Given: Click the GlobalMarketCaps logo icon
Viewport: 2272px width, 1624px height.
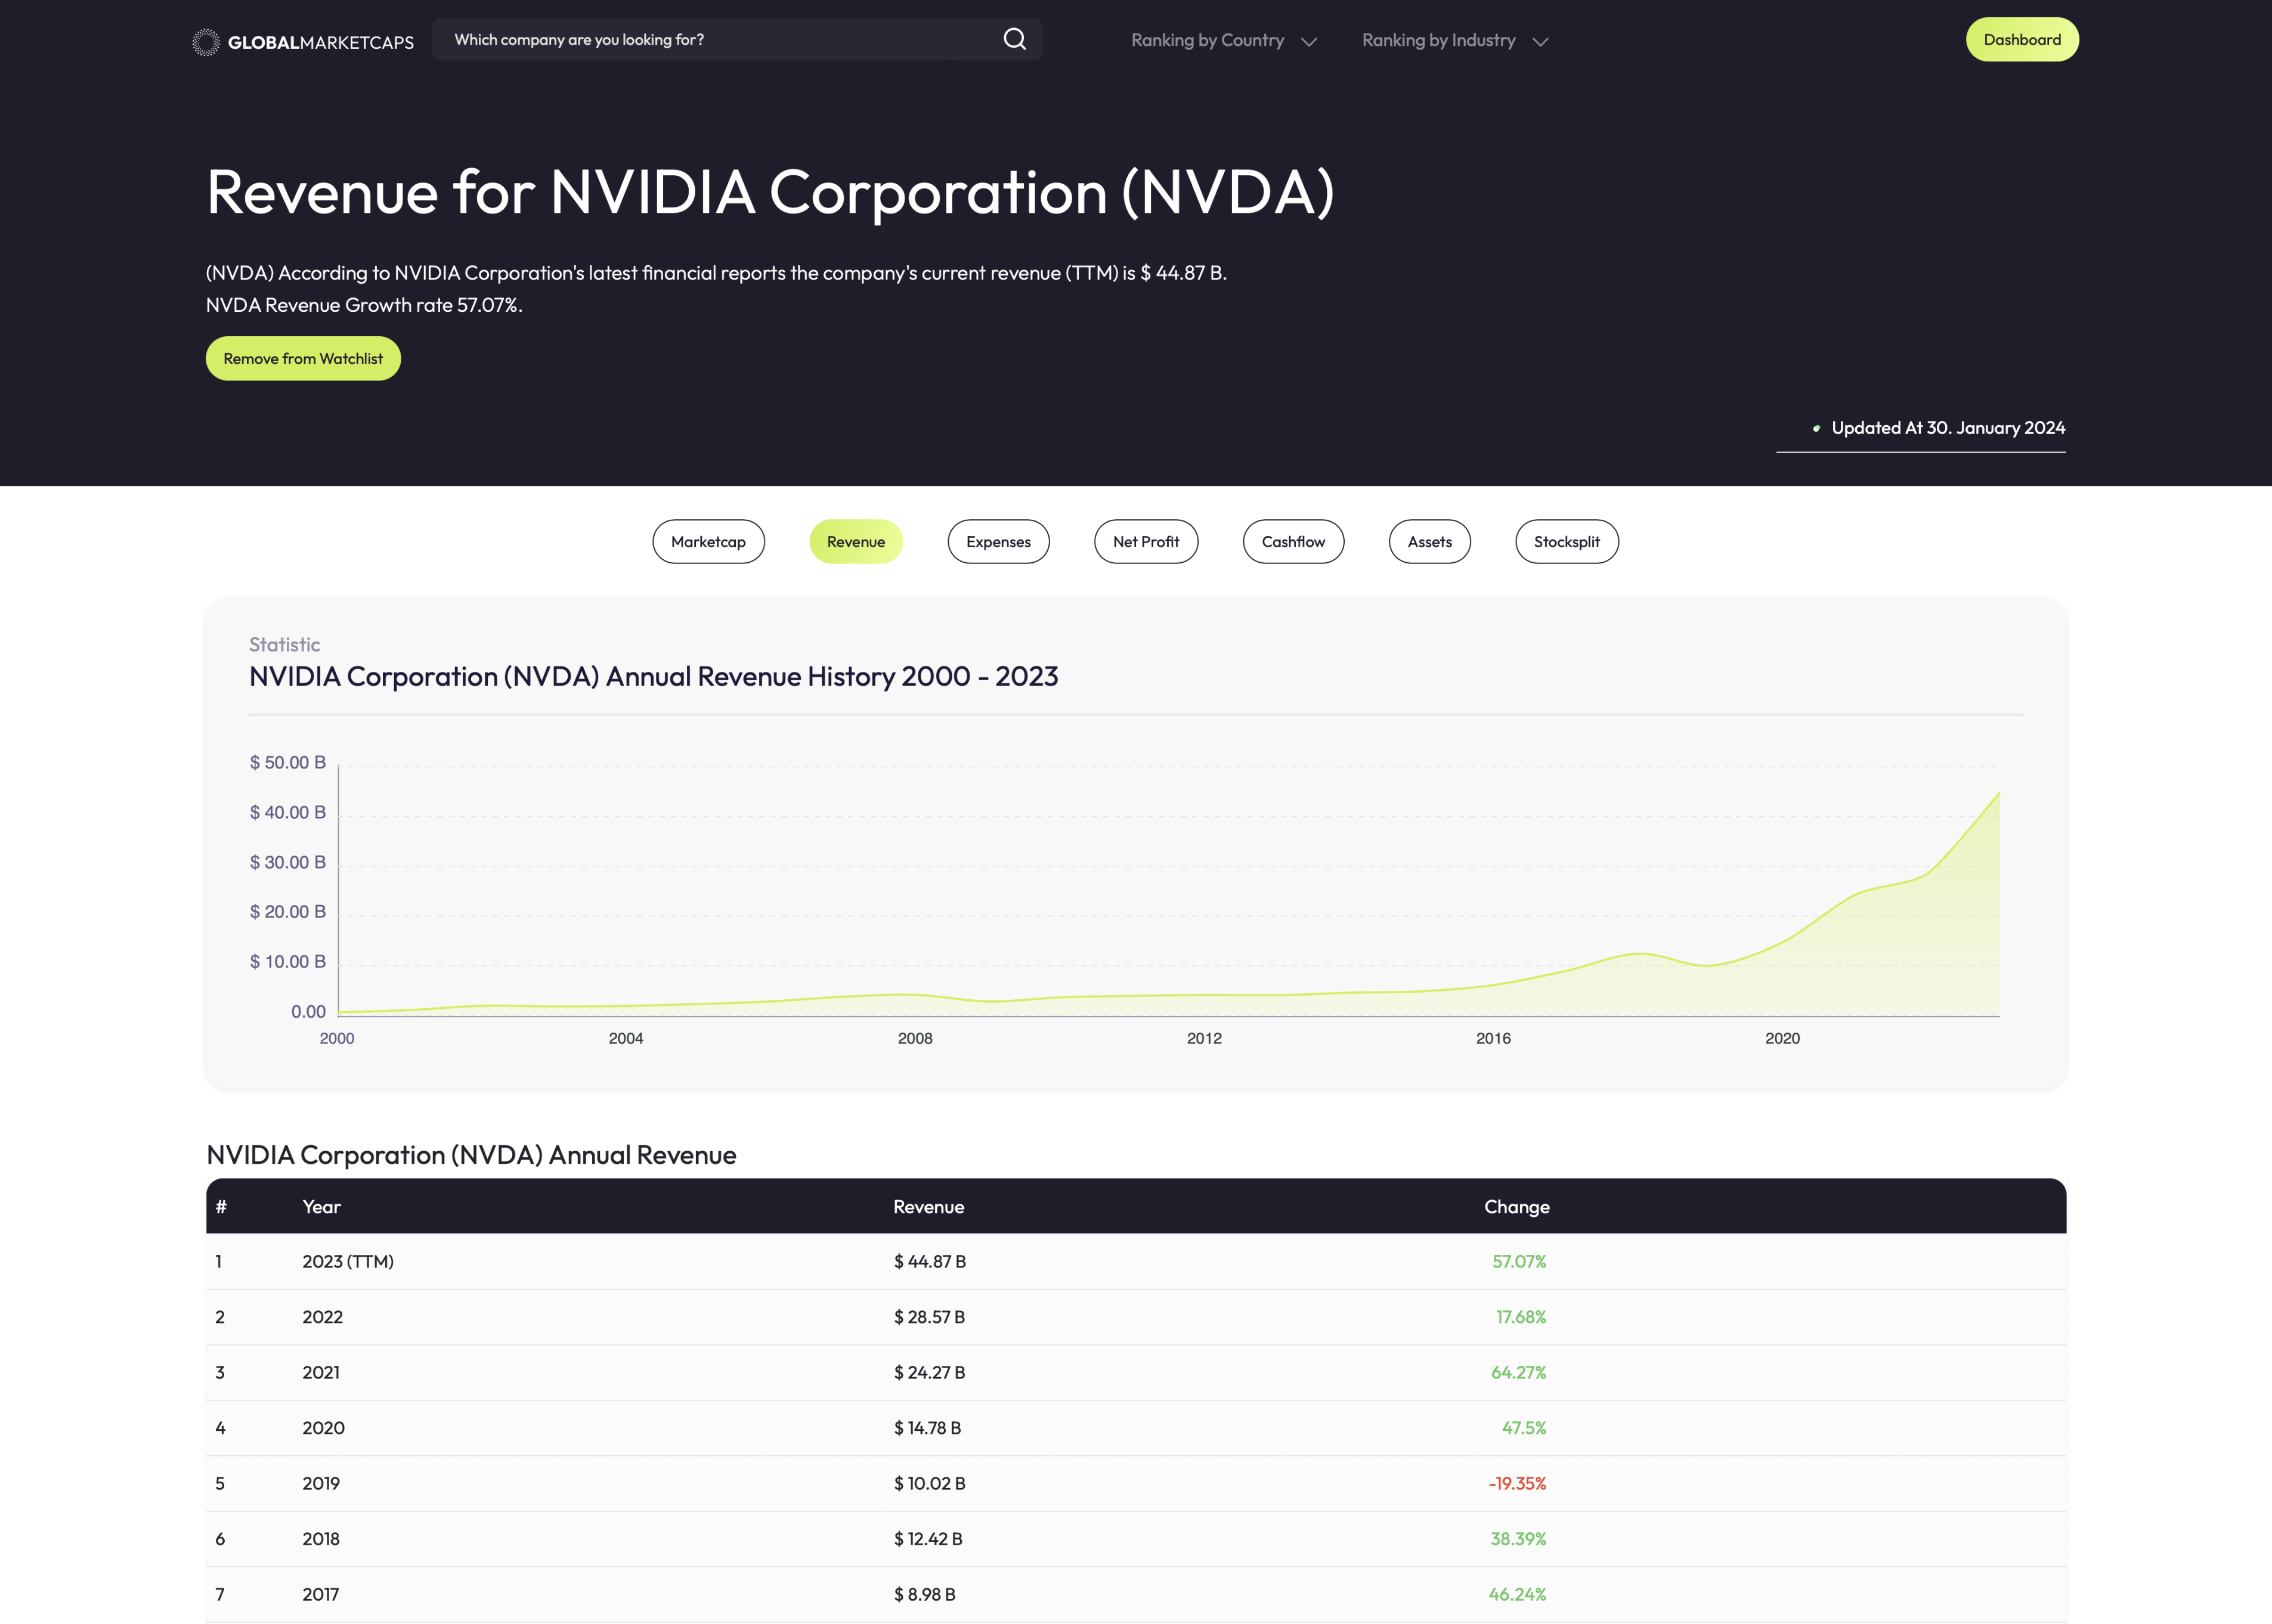Looking at the screenshot, I should coord(205,41).
